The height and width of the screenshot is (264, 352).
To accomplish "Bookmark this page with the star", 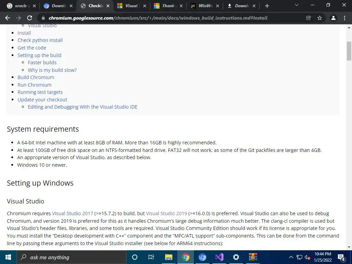I will coord(320,18).
